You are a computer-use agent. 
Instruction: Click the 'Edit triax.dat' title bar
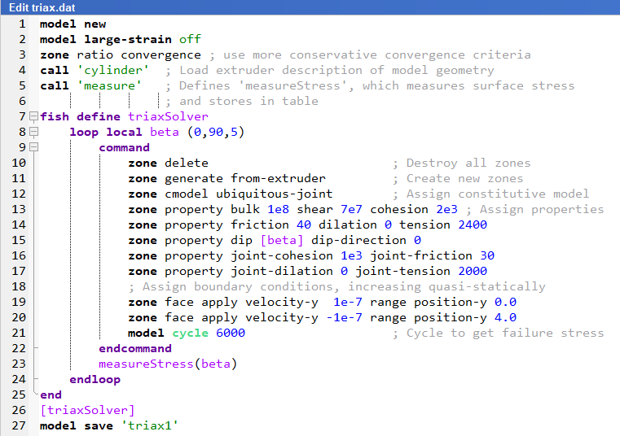click(x=310, y=7)
